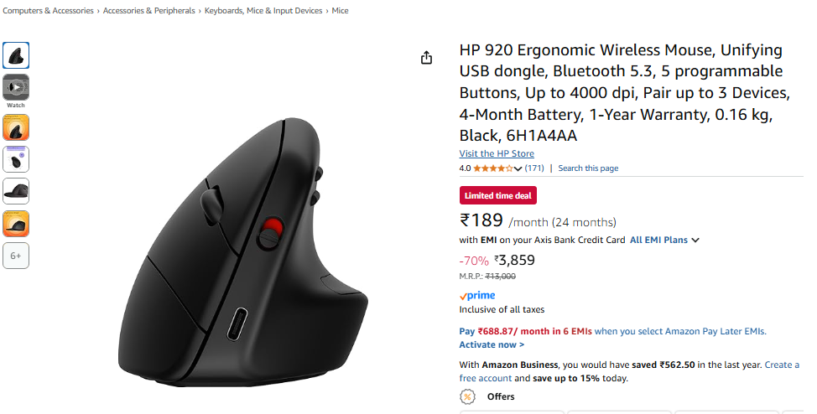Go to Accessories & Peripherals breadcrumb
This screenshot has height=414, width=817.
click(149, 10)
